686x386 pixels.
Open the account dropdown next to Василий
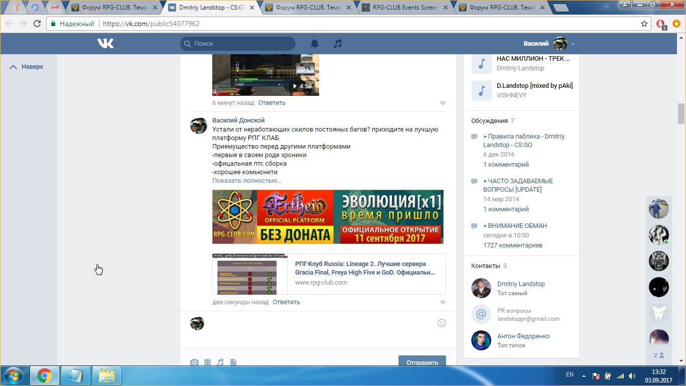click(x=573, y=44)
